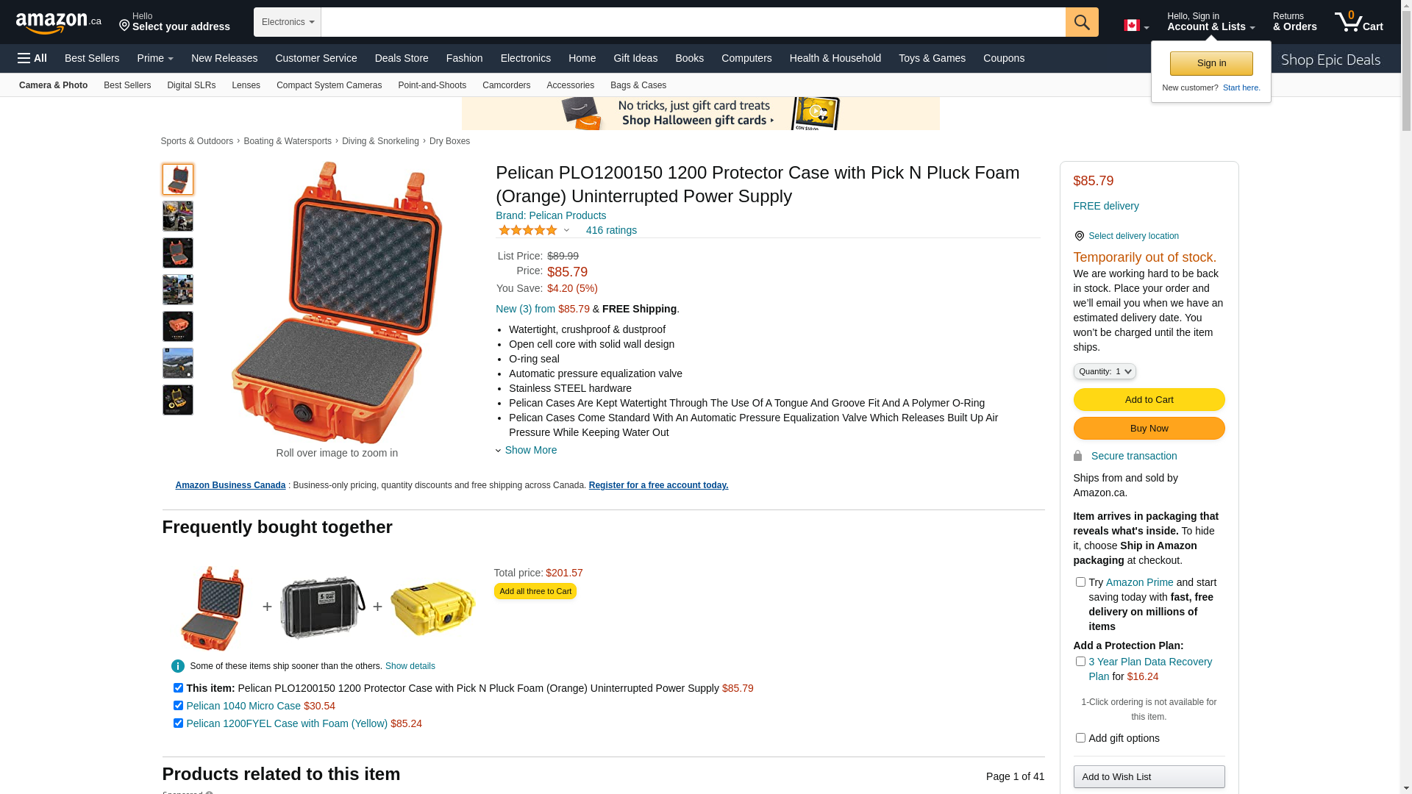1412x794 pixels.
Task: Click the Add to Cart button
Action: [x=1149, y=400]
